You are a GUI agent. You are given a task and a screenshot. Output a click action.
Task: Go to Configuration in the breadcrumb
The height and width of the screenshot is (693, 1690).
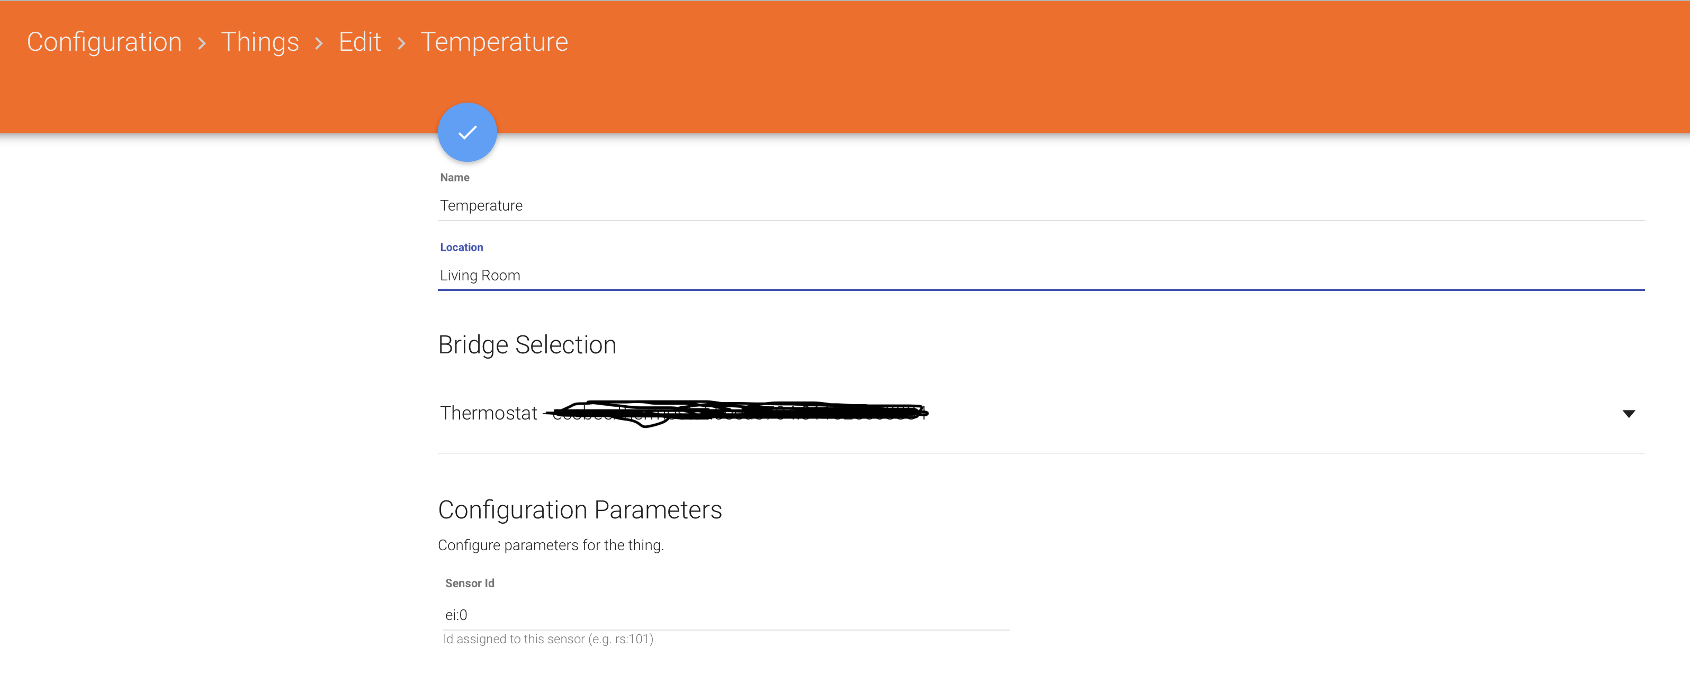104,42
